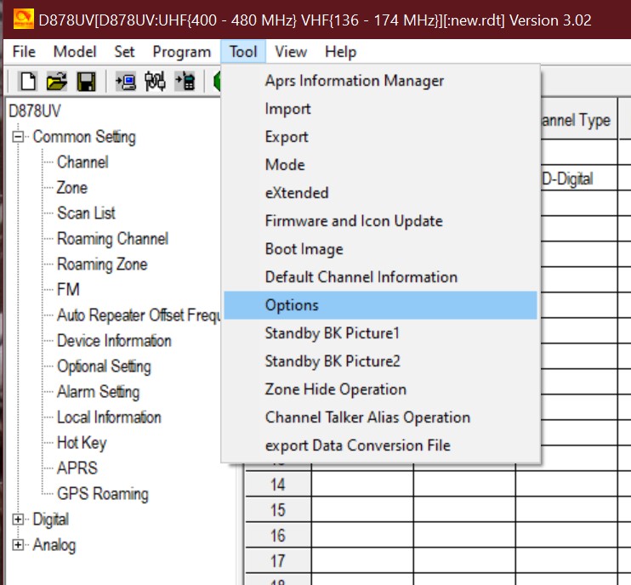Choose the eXtended menu entry

380,193
